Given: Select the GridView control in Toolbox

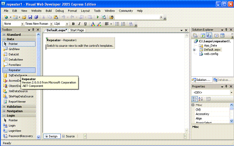Looking at the screenshot, I should 19,49.
